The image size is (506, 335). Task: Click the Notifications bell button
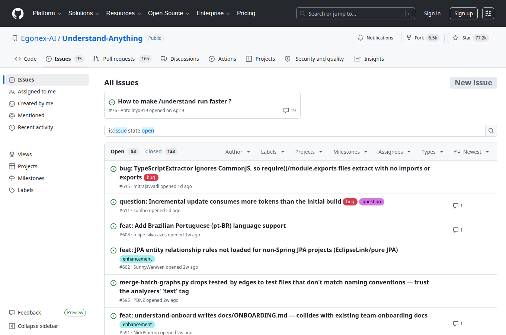375,38
